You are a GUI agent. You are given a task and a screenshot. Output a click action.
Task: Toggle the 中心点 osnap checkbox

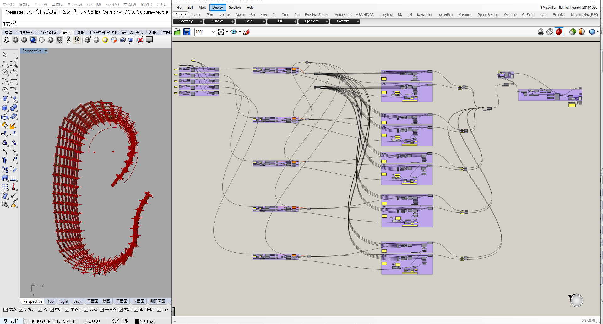pyautogui.click(x=67, y=310)
